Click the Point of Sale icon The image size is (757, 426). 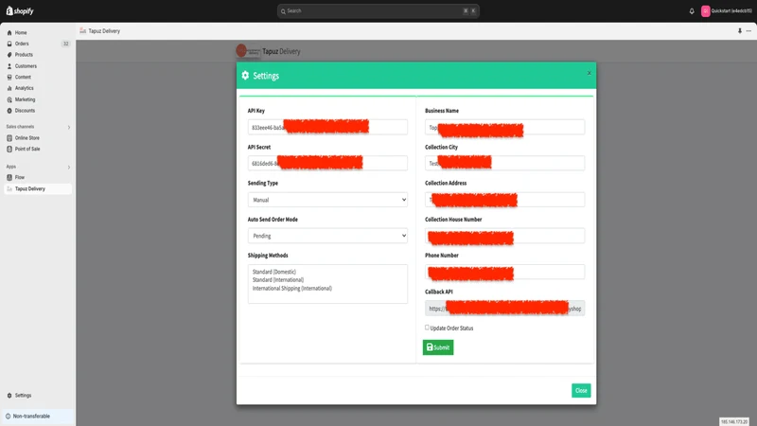[9, 150]
